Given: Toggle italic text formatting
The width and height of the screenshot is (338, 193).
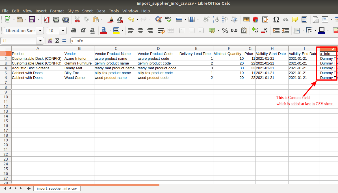Looking at the screenshot, I should [83, 30].
